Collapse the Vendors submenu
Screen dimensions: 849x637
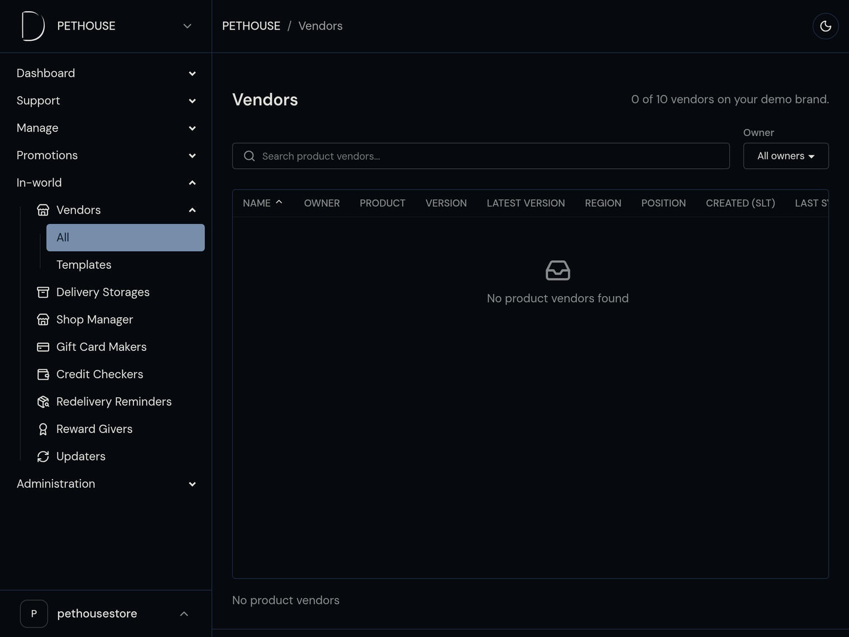click(x=192, y=210)
